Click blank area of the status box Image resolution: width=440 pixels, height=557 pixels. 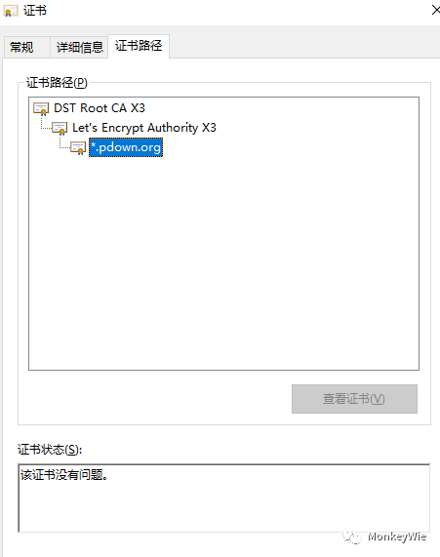[x=224, y=508]
